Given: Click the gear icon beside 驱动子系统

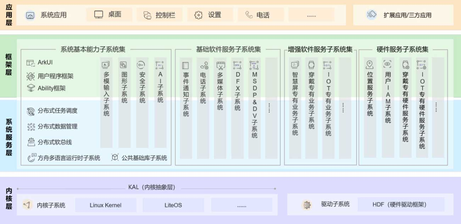Looking at the screenshot, I should [306, 204].
